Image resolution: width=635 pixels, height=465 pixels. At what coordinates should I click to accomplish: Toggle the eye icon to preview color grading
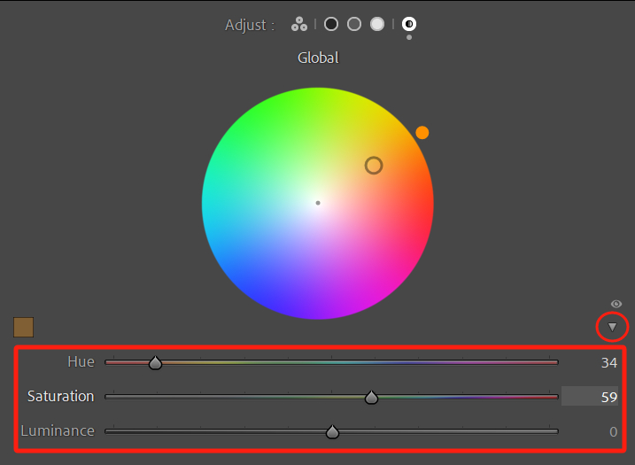point(616,304)
